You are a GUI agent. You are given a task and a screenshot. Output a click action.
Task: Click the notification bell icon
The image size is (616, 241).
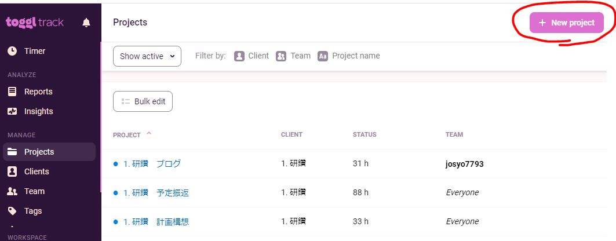pyautogui.click(x=86, y=23)
